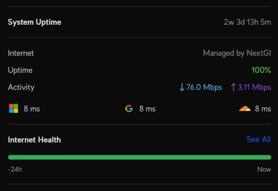Click the Internet row label

coord(21,53)
